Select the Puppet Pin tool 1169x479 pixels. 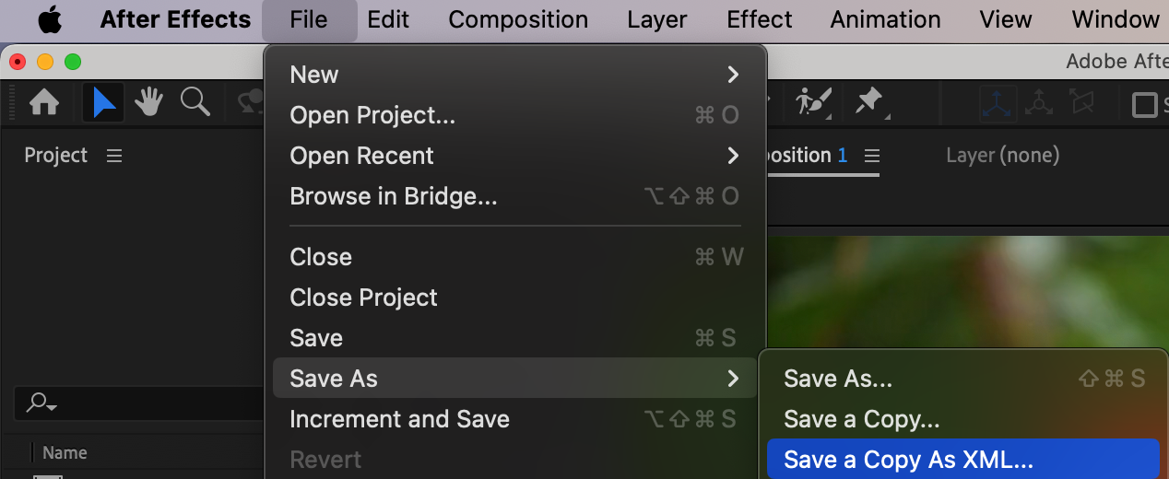click(869, 102)
